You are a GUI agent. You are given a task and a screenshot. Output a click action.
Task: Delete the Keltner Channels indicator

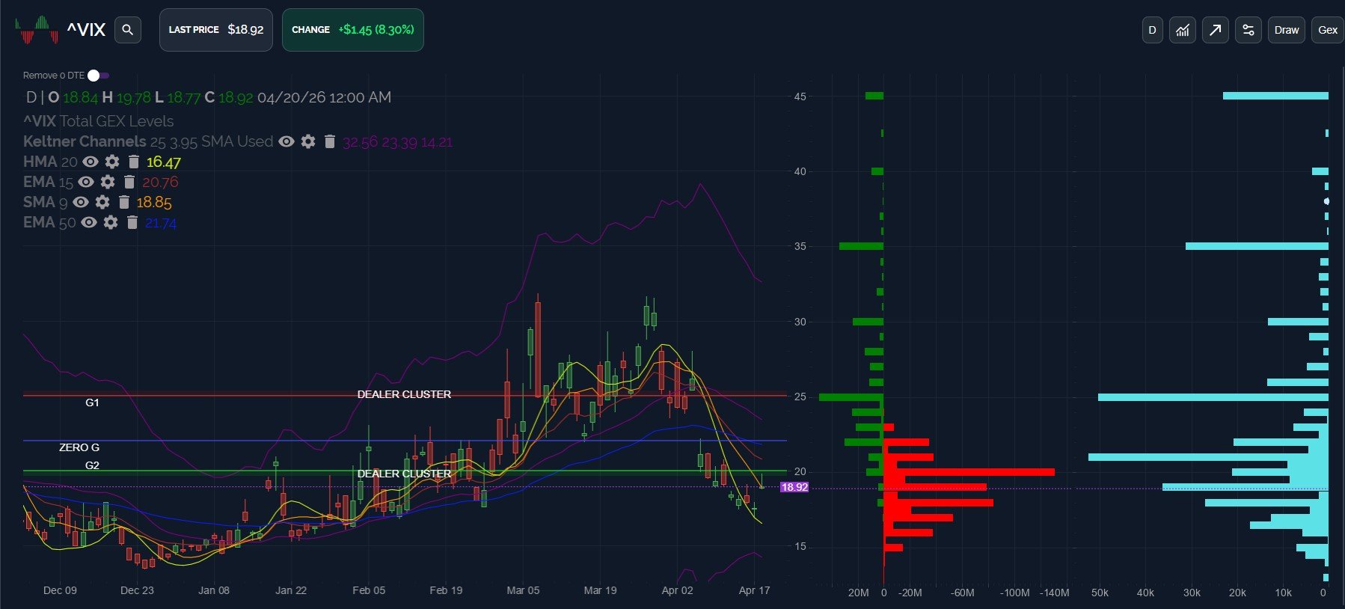tap(329, 141)
